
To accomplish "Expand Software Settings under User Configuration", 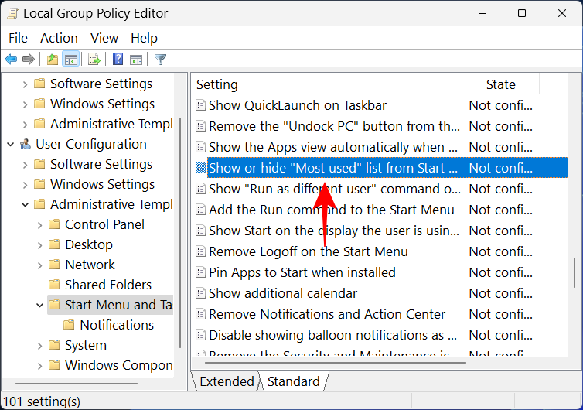I will [x=25, y=165].
